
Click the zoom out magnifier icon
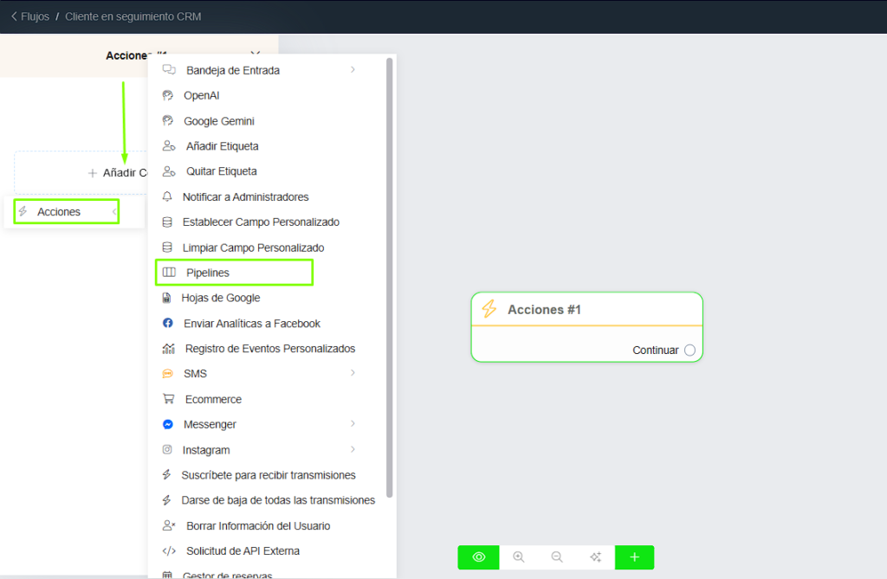click(557, 557)
